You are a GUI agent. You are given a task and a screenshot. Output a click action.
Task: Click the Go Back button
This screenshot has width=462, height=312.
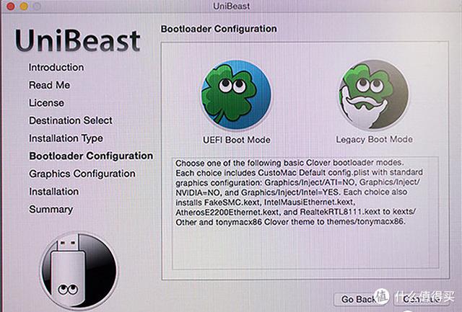(x=358, y=299)
